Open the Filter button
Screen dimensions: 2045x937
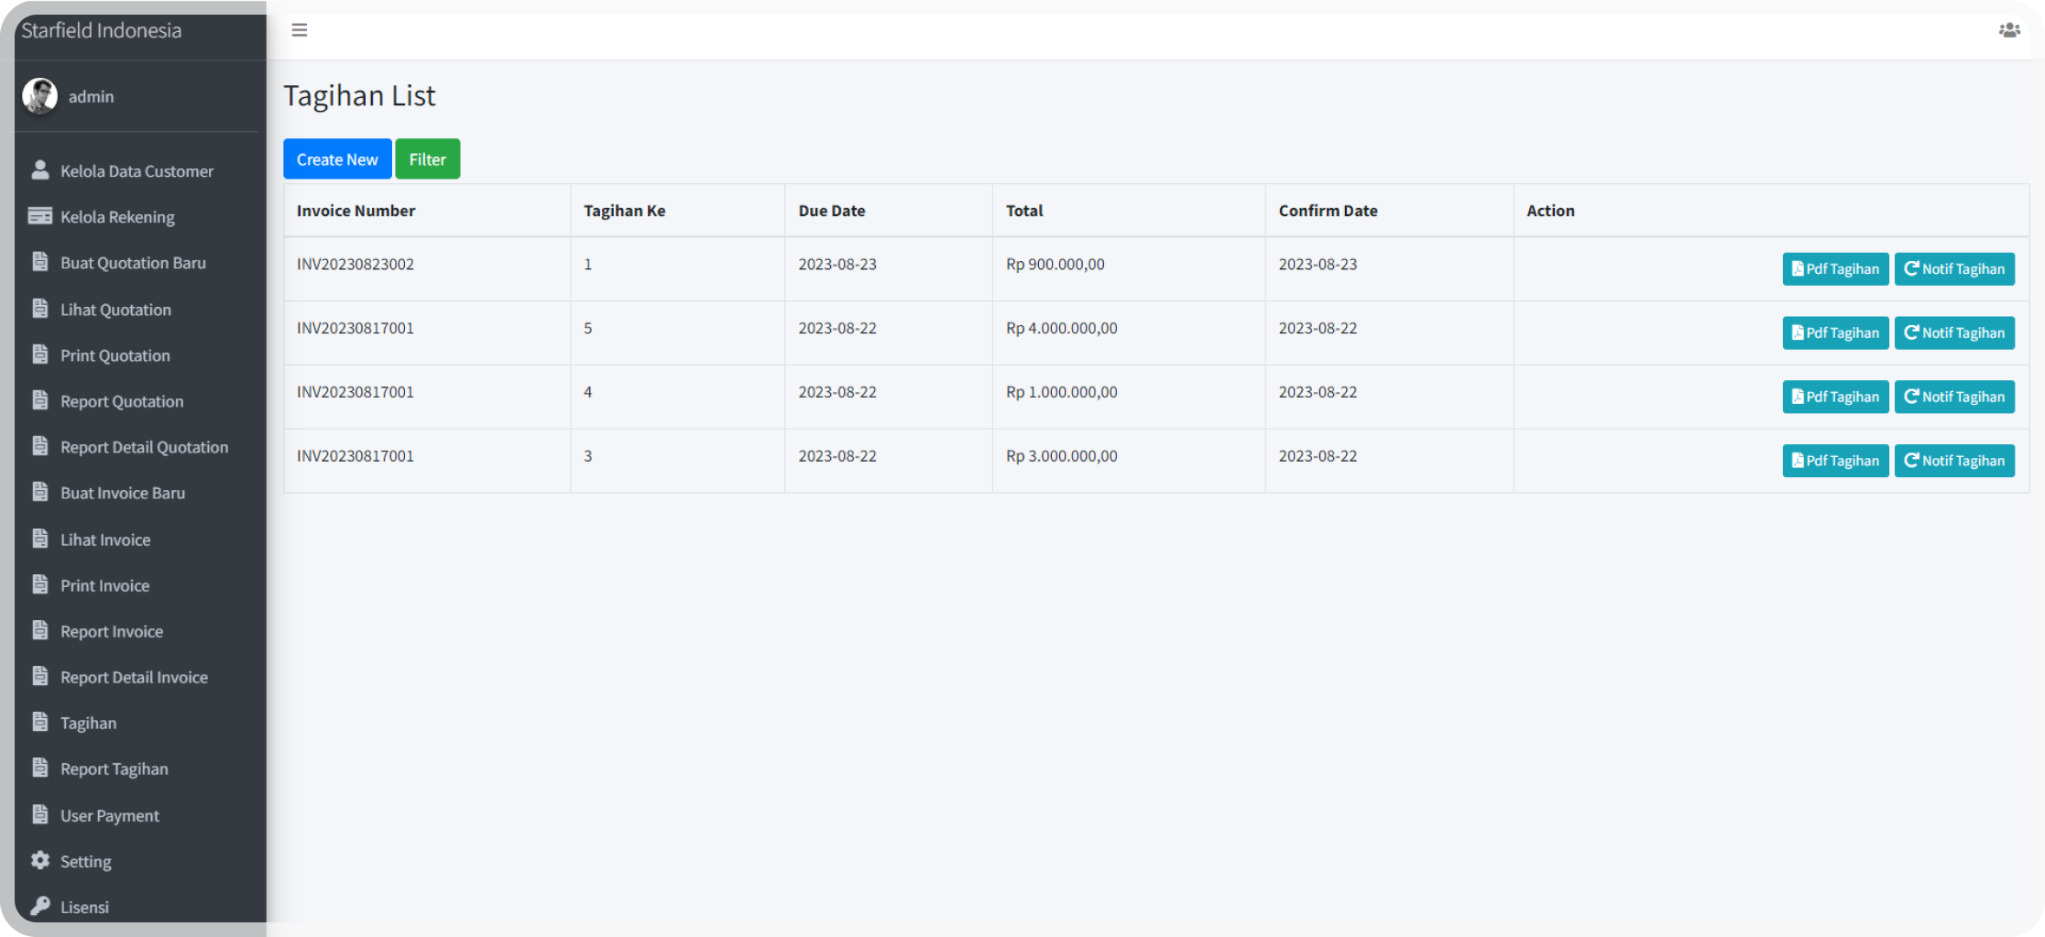(427, 159)
